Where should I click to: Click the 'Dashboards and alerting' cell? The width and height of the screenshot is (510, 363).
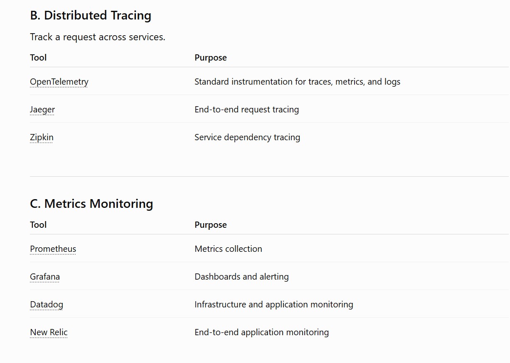(242, 277)
